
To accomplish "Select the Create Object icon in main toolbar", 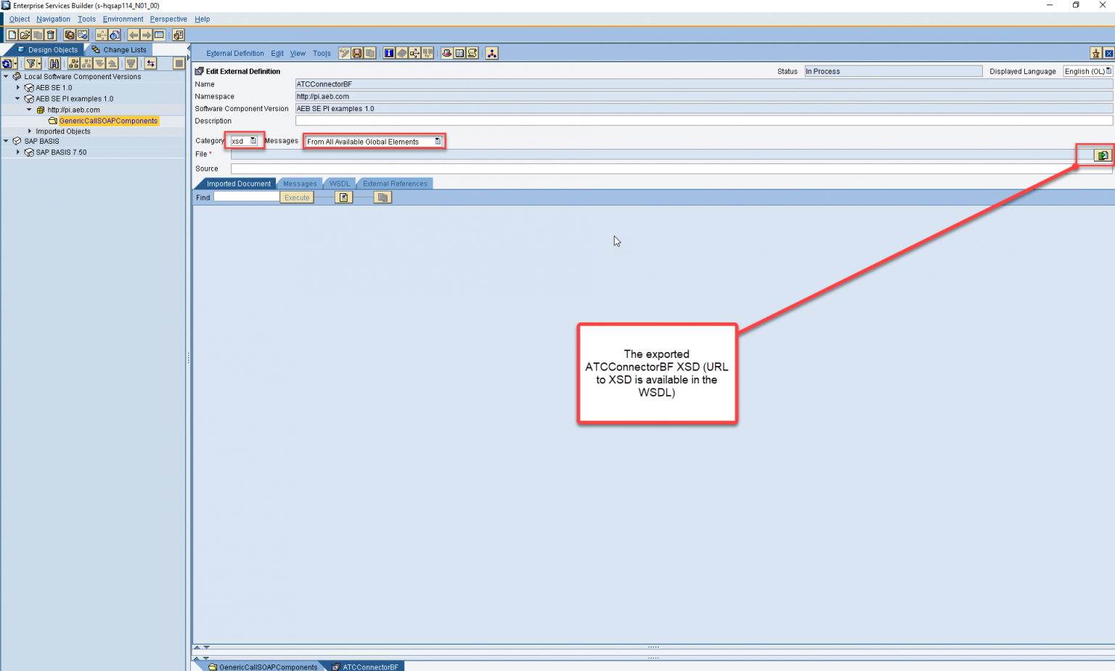I will tap(12, 33).
